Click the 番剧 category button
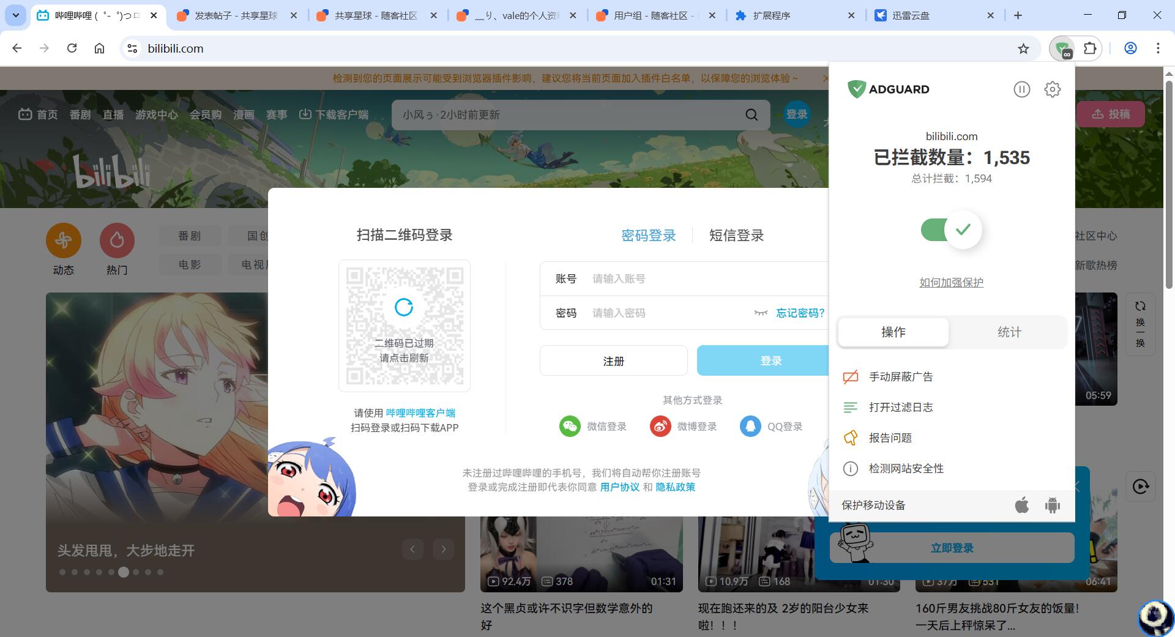Screen dimensions: 1175x637 (190, 236)
